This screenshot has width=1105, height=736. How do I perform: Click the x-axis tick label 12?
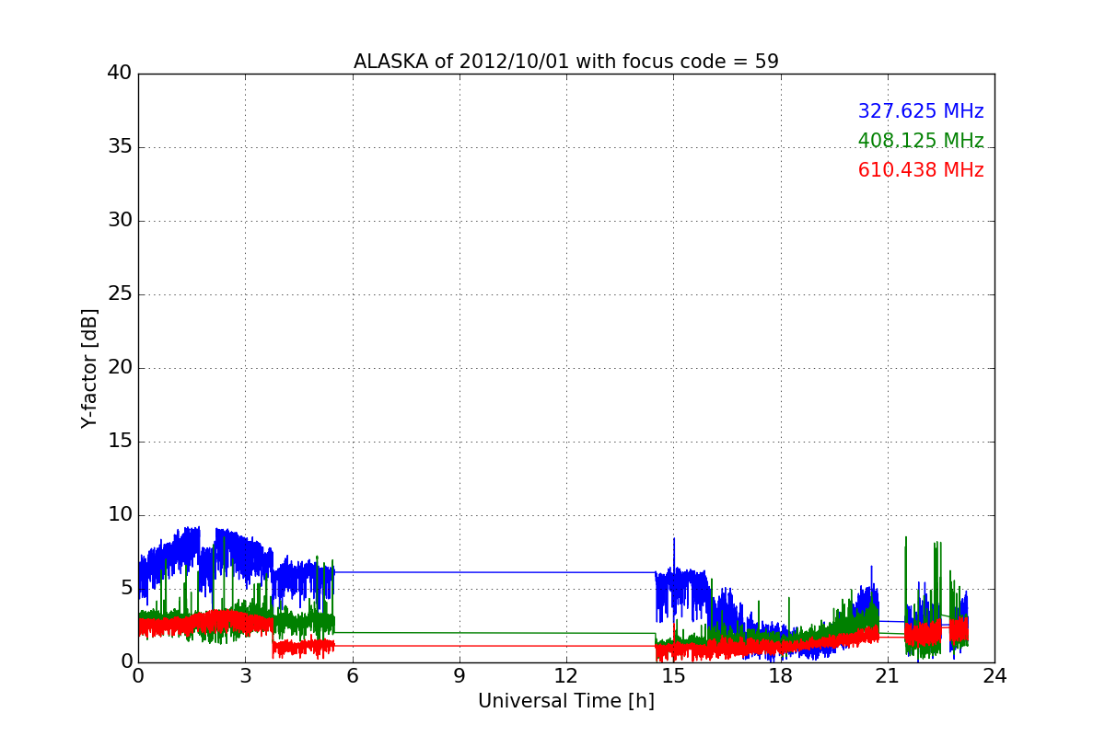(x=566, y=676)
